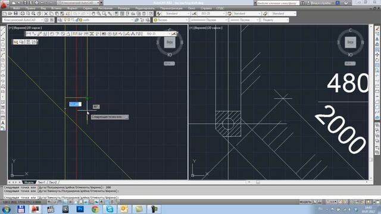This screenshot has height=214, width=381.
Task: Toggle Ortho mode in status bar
Action: point(65,202)
